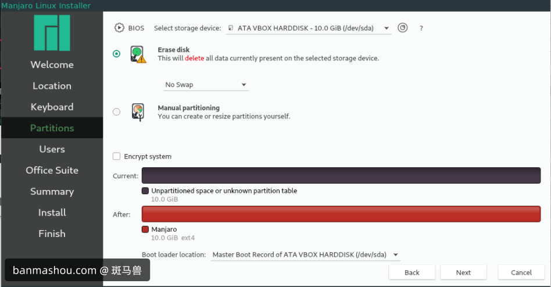The image size is (551, 287).
Task: Click the Next button
Action: pos(463,272)
